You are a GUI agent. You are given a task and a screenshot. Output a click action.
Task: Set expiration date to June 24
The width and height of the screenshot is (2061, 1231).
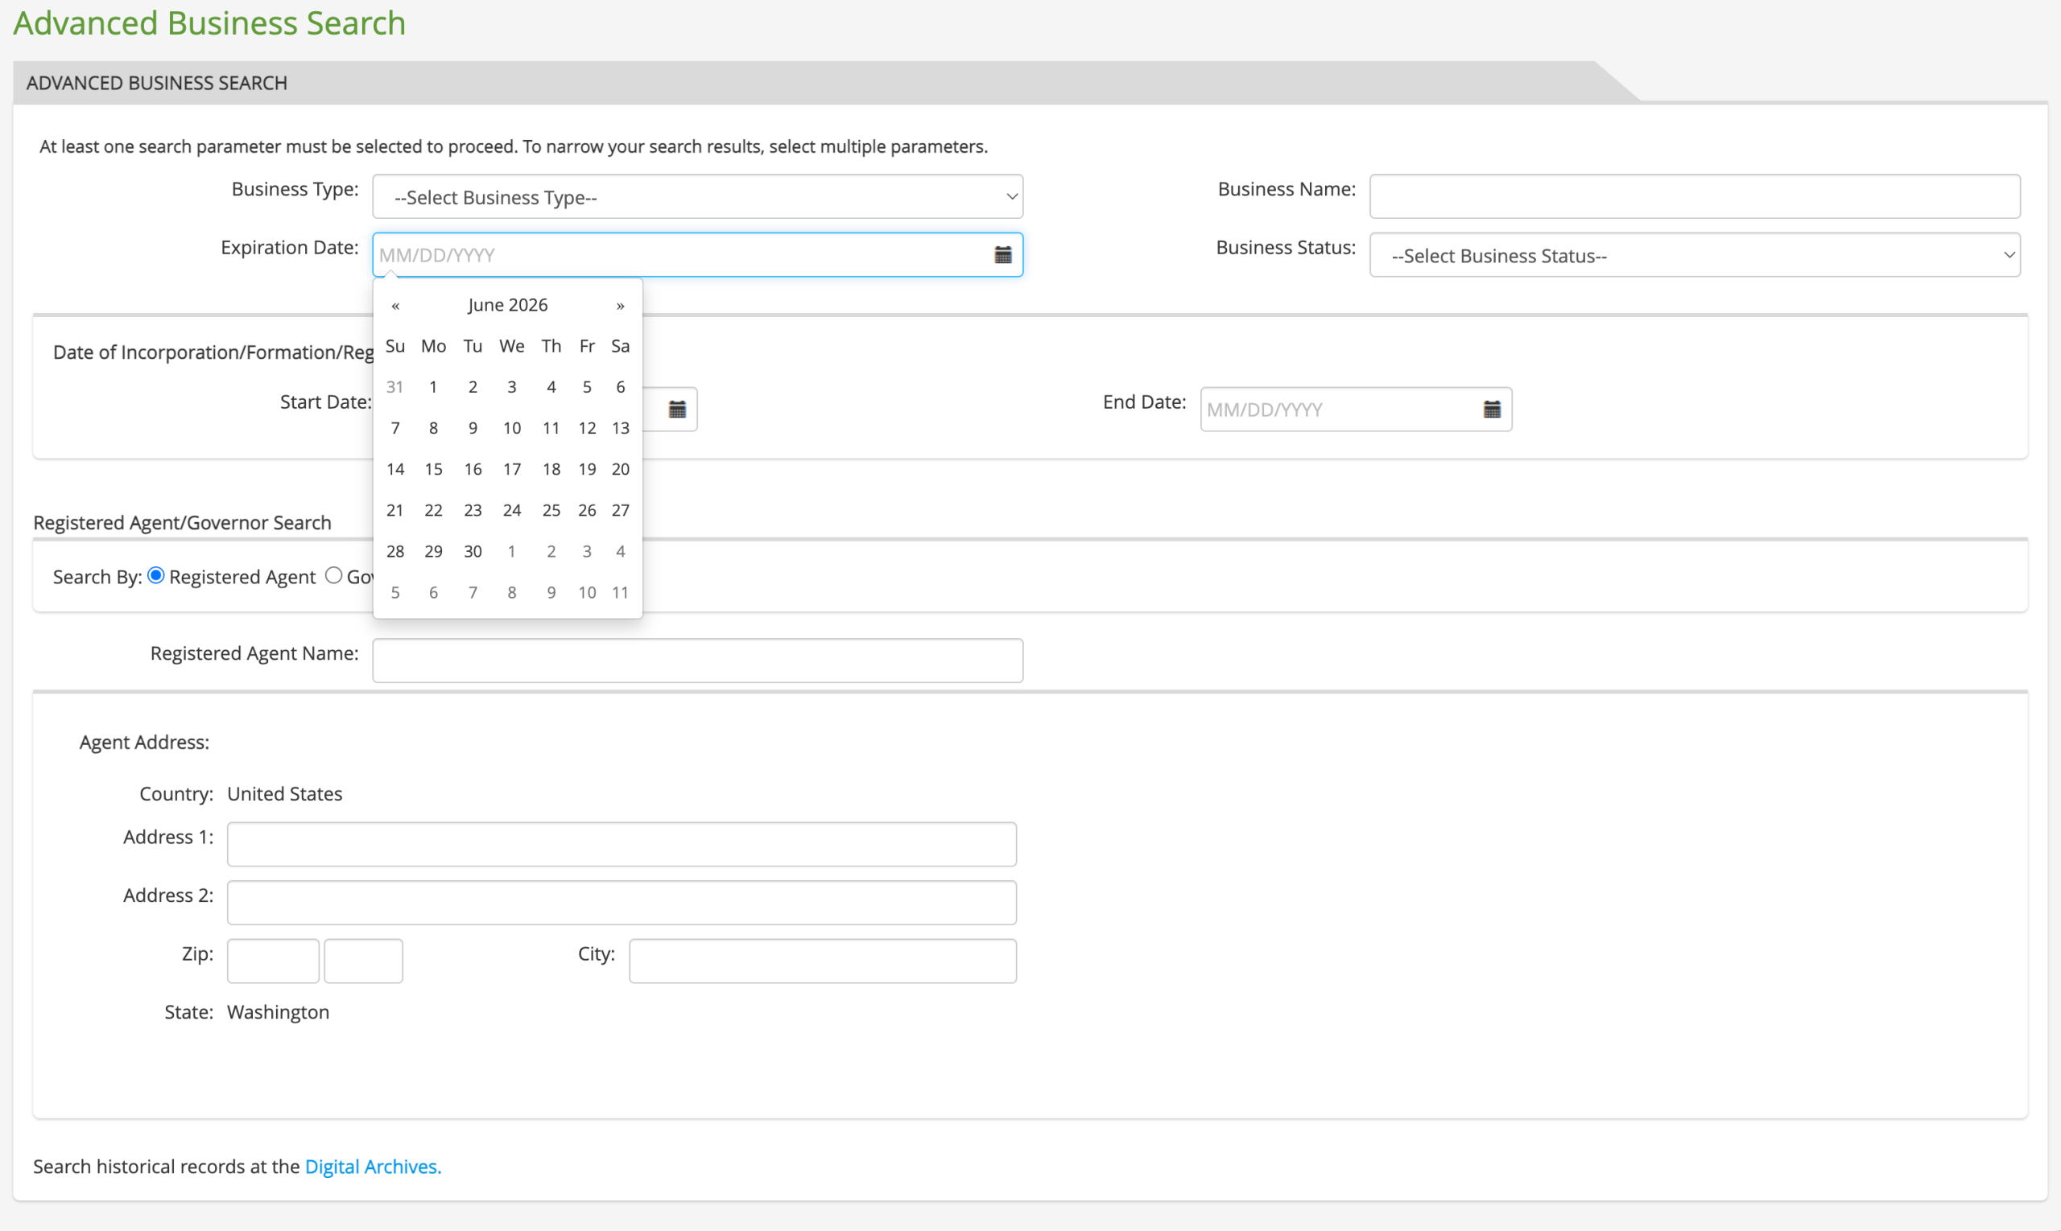(512, 510)
